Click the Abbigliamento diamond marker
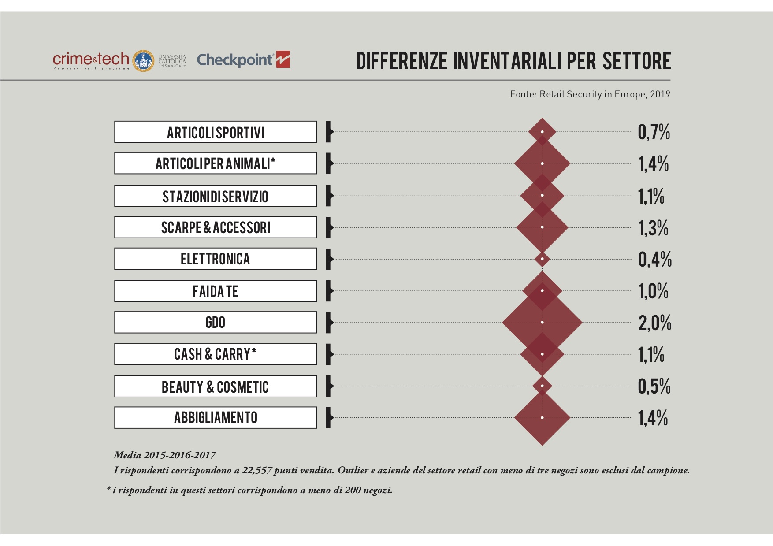The height and width of the screenshot is (546, 773). click(542, 417)
